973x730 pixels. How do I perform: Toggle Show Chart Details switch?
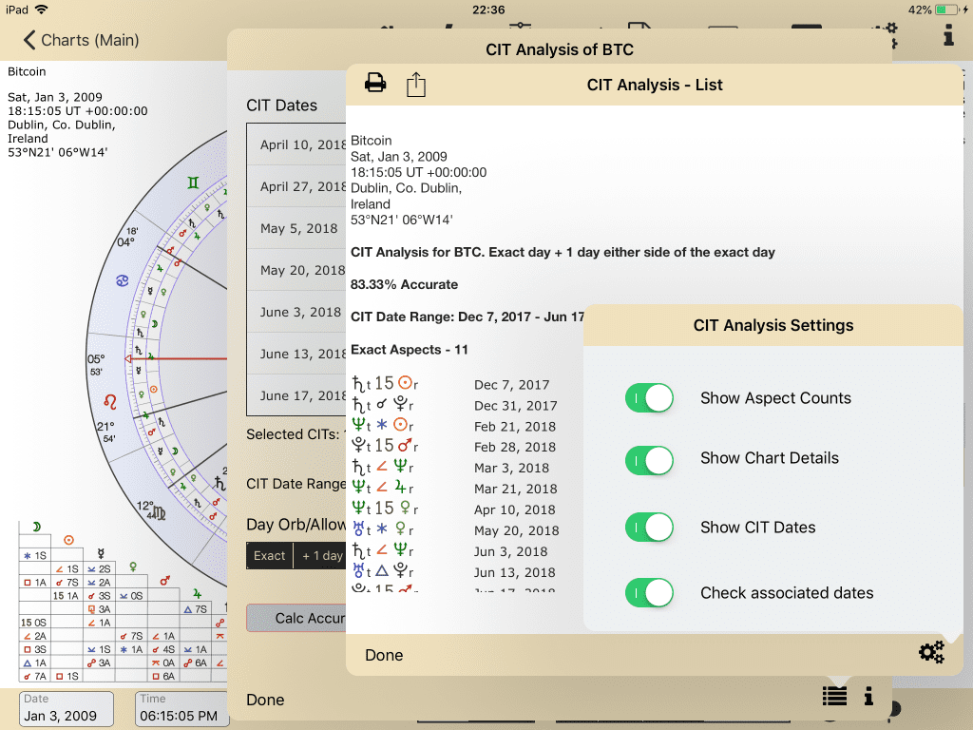pyautogui.click(x=649, y=461)
